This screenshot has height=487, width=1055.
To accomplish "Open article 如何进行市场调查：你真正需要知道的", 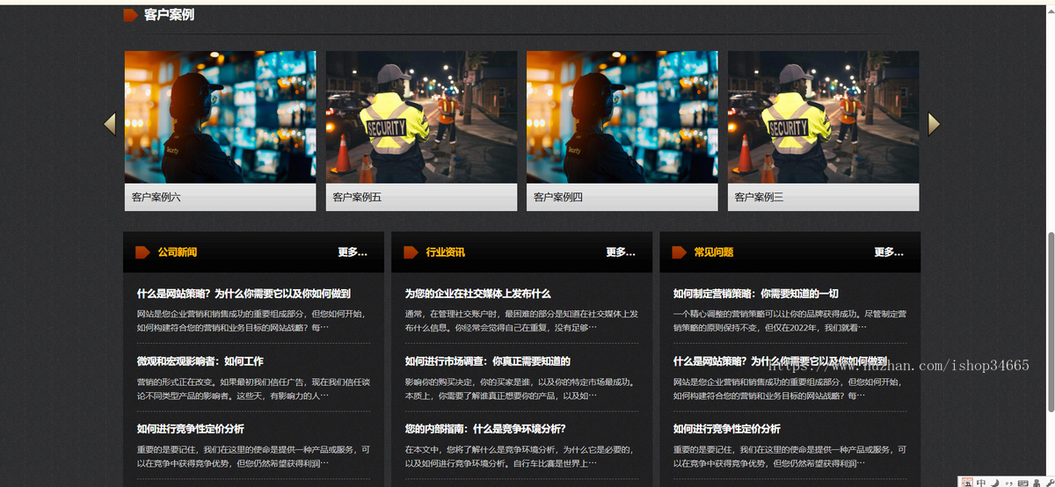I will click(x=488, y=361).
